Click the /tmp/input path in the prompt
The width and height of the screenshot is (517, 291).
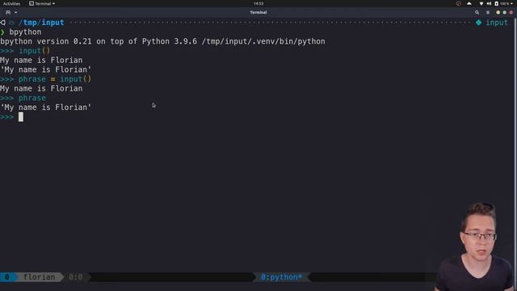coord(41,23)
